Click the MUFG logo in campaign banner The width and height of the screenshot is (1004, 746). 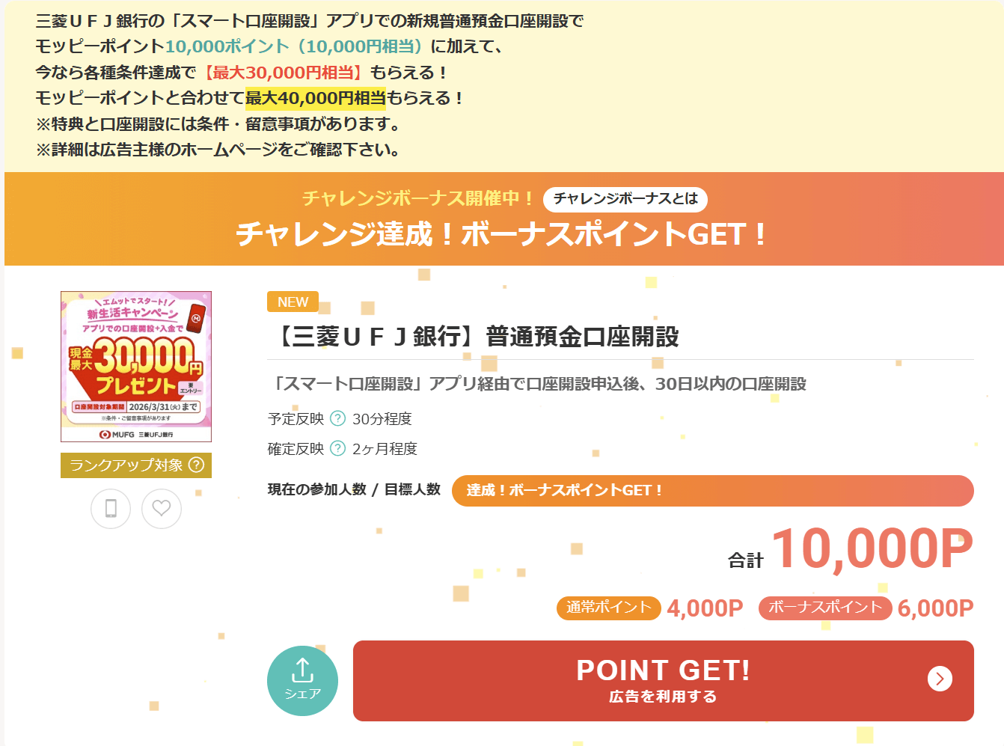click(x=118, y=434)
